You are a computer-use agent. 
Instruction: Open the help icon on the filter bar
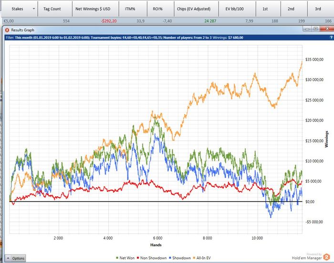331,38
